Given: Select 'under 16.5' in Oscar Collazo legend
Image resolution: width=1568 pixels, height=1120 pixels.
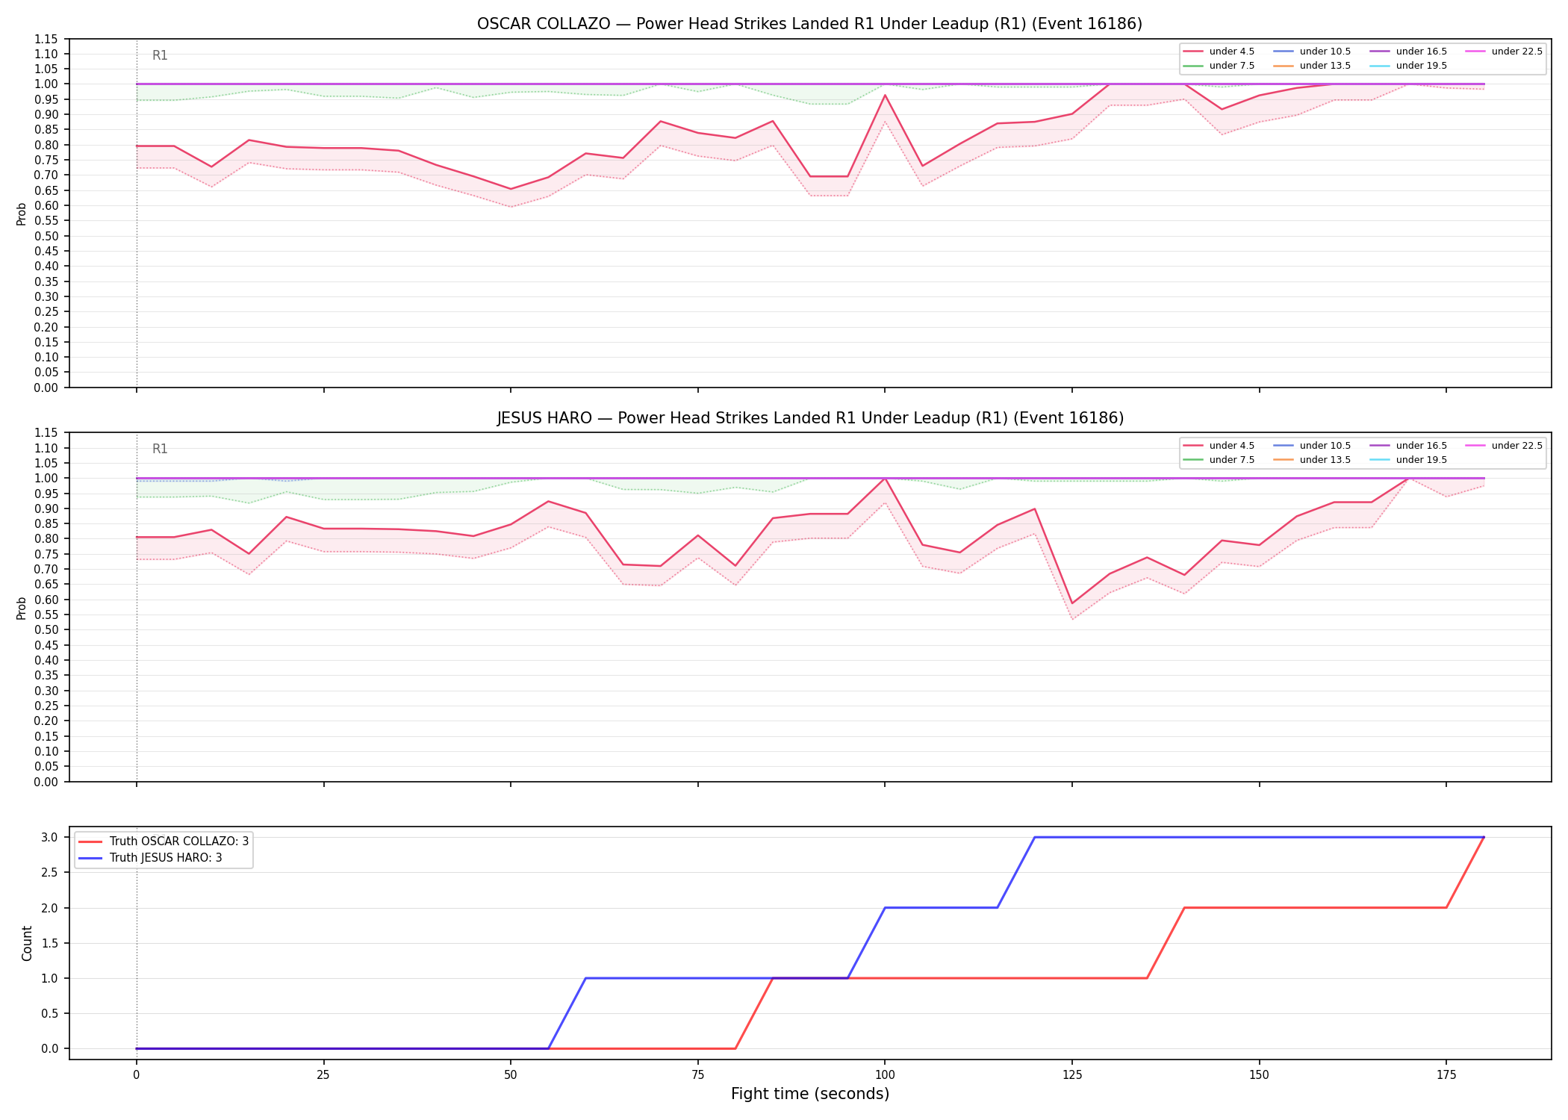Looking at the screenshot, I should 1408,52.
